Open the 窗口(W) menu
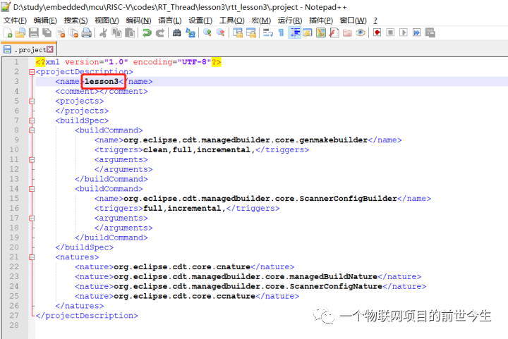508x339 pixels. 353,20
